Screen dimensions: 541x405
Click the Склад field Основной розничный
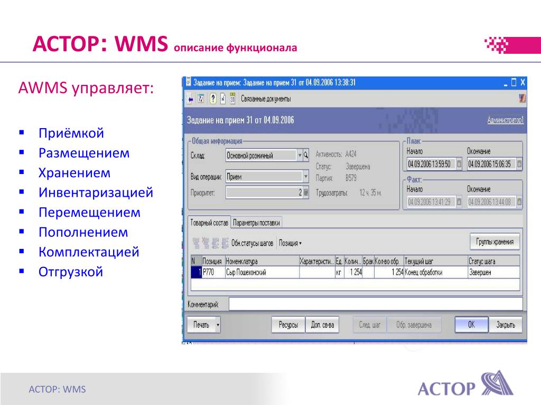261,156
